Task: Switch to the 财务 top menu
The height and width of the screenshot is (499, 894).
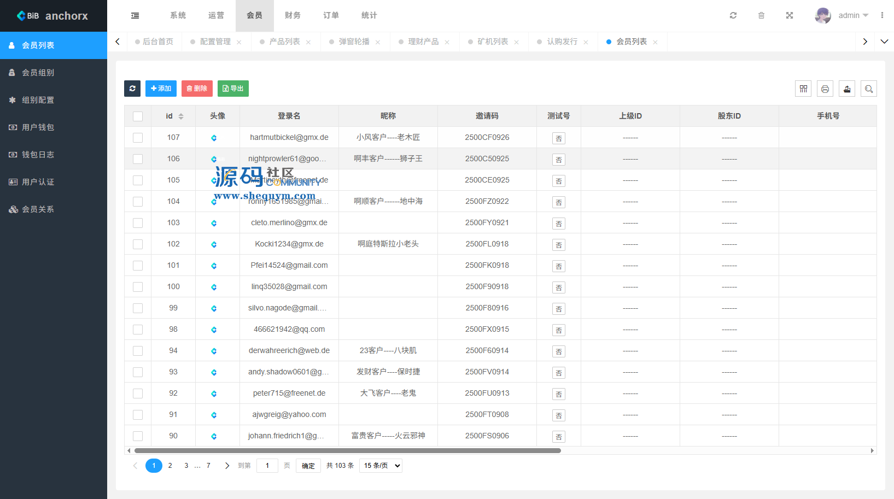Action: point(293,16)
